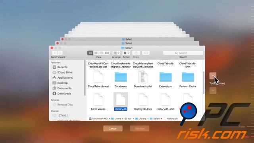Select the History.db file icon
Screen dimensions: 254x143
[121, 99]
